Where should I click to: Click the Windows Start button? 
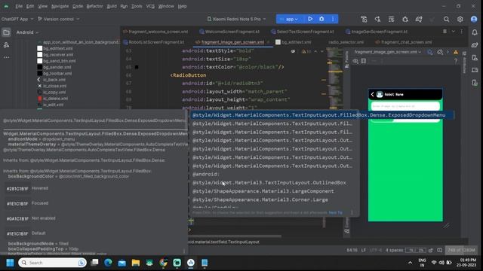click(10, 263)
